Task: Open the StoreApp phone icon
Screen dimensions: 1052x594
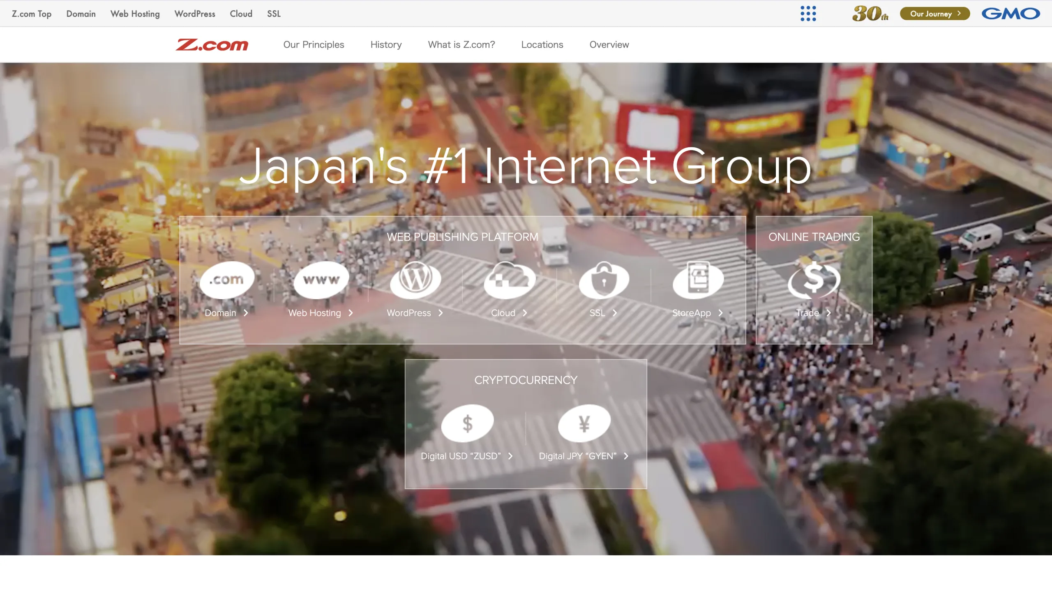Action: click(698, 280)
